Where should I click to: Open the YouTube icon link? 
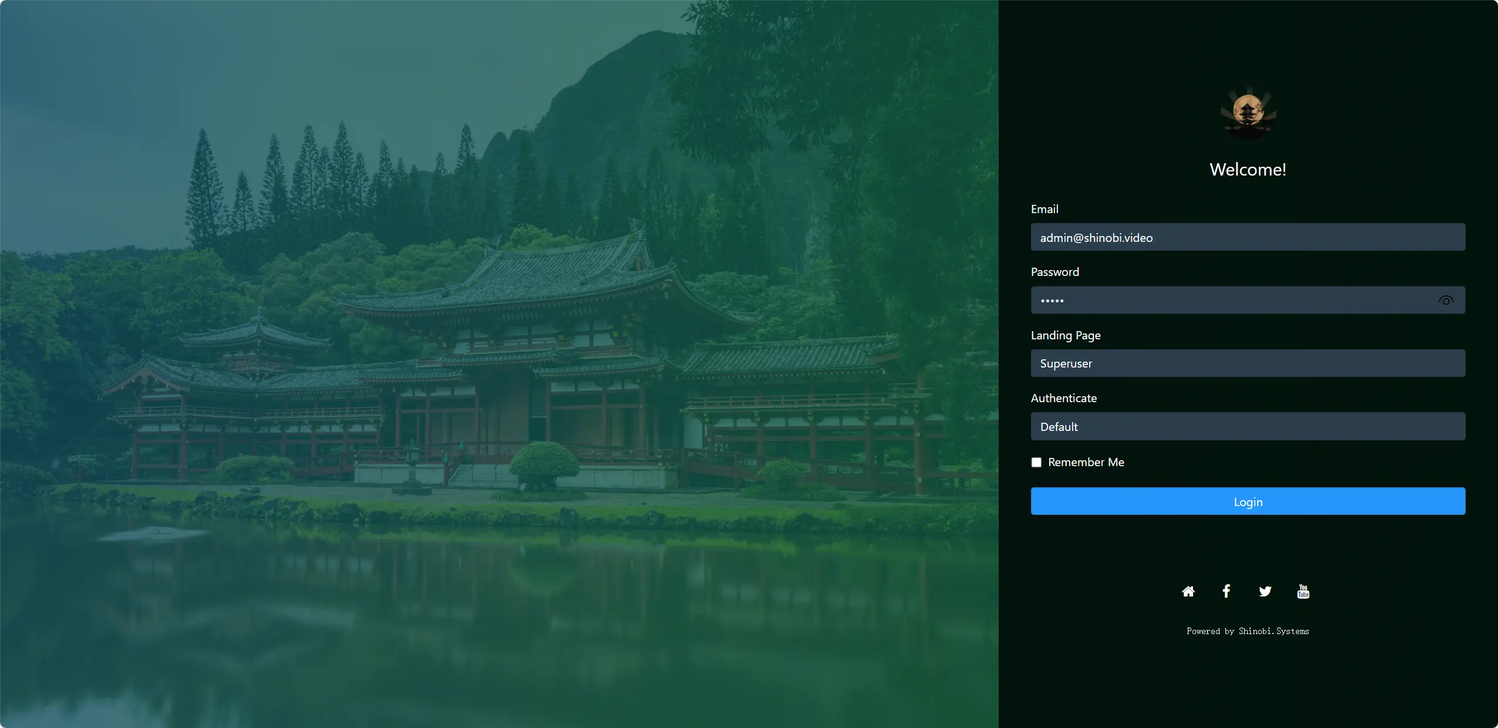(x=1303, y=591)
